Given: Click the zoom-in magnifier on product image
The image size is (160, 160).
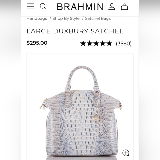Looking at the screenshot, I should coord(126,153).
